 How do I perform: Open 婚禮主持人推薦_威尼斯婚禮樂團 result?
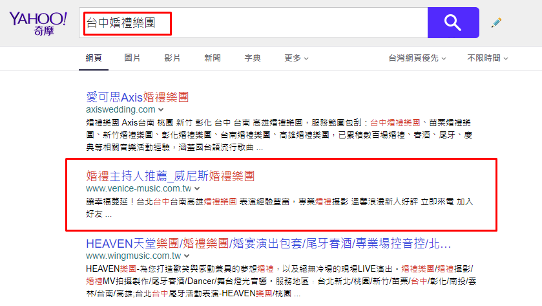point(171,176)
